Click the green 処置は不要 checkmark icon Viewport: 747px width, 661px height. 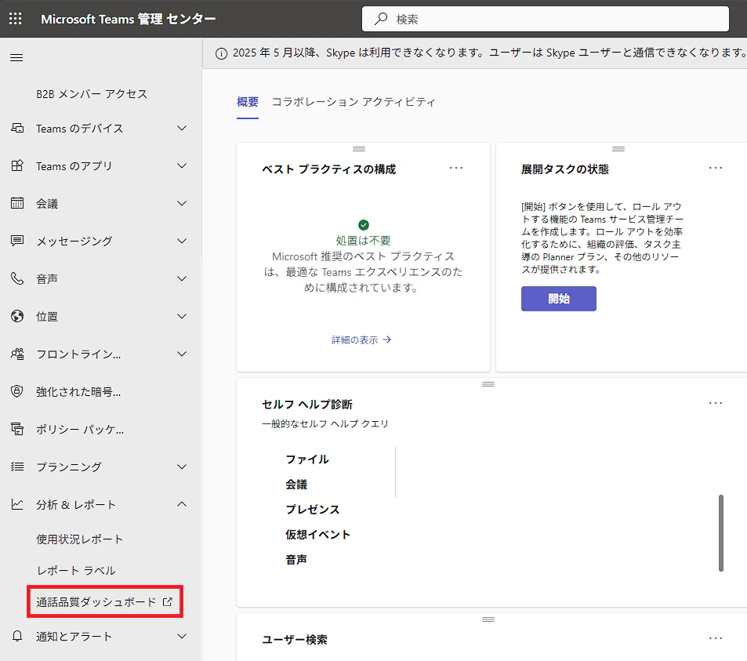click(x=364, y=225)
